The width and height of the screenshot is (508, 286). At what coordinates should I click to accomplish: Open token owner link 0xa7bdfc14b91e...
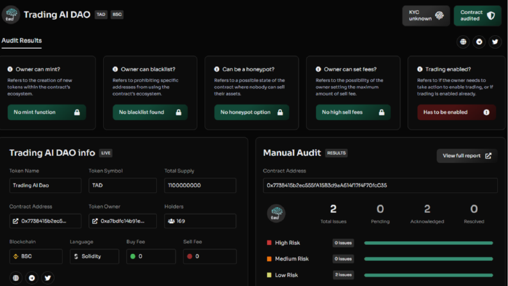(x=122, y=221)
